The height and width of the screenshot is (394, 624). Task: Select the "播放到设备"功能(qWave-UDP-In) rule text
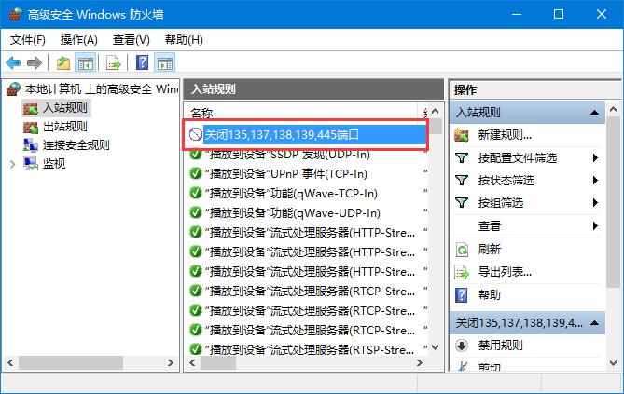coord(293,212)
